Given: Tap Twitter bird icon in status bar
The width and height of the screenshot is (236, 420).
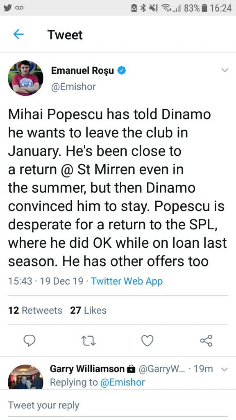Looking at the screenshot, I should [7, 8].
